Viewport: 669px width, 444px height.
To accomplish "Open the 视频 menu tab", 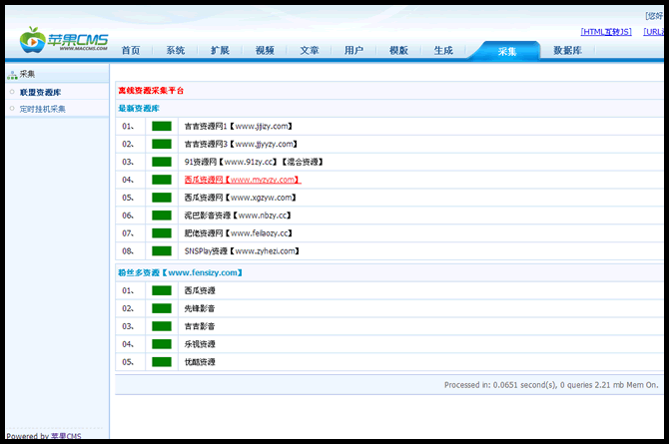I will 265,51.
